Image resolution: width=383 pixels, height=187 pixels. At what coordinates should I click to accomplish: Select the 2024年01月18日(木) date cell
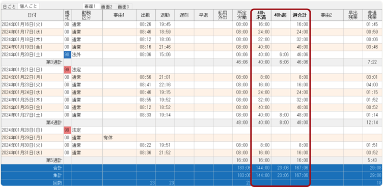point(32,40)
